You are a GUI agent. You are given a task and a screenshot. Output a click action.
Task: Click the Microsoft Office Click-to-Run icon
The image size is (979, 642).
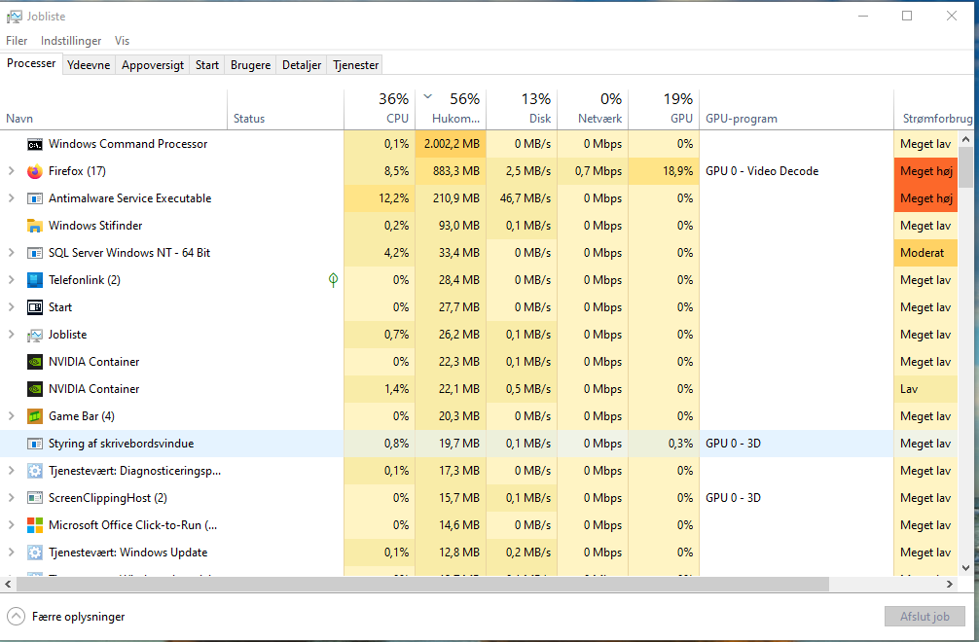point(35,525)
